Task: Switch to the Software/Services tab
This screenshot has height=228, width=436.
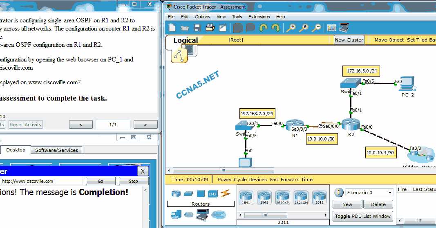Action: (x=56, y=150)
